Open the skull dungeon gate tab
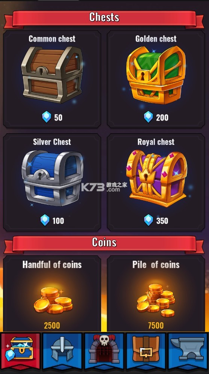The image size is (209, 374). point(104,351)
